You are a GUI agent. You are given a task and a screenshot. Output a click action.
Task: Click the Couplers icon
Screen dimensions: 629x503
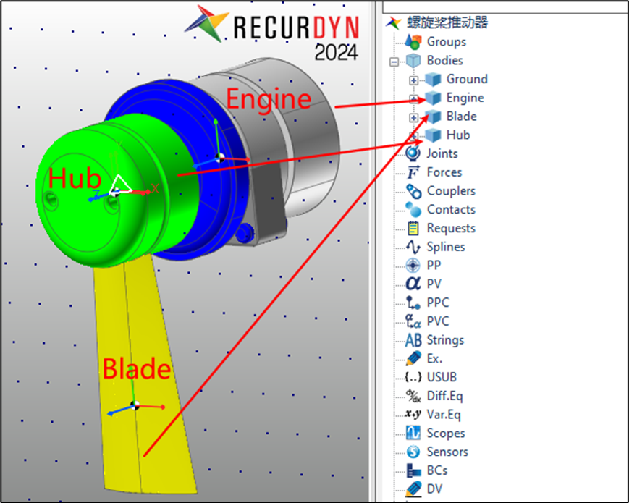pyautogui.click(x=413, y=191)
